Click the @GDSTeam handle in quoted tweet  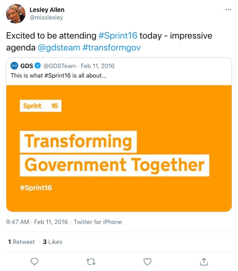(x=60, y=66)
